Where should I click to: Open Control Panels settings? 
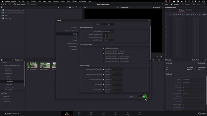pos(73,46)
